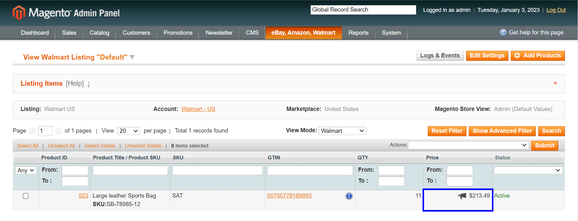The height and width of the screenshot is (221, 578).
Task: Click the Price To filter field
Action: (460, 181)
